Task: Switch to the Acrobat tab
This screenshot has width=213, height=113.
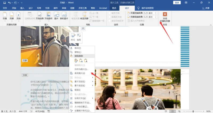Action: click(x=103, y=8)
